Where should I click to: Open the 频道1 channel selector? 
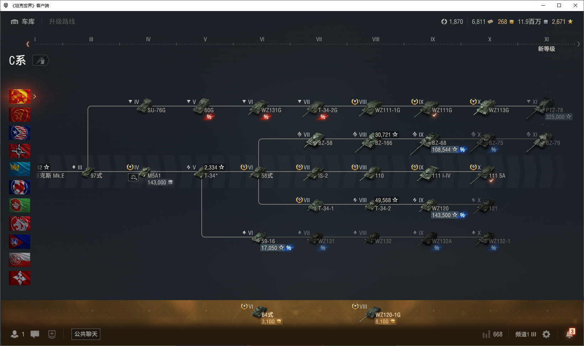[525, 334]
